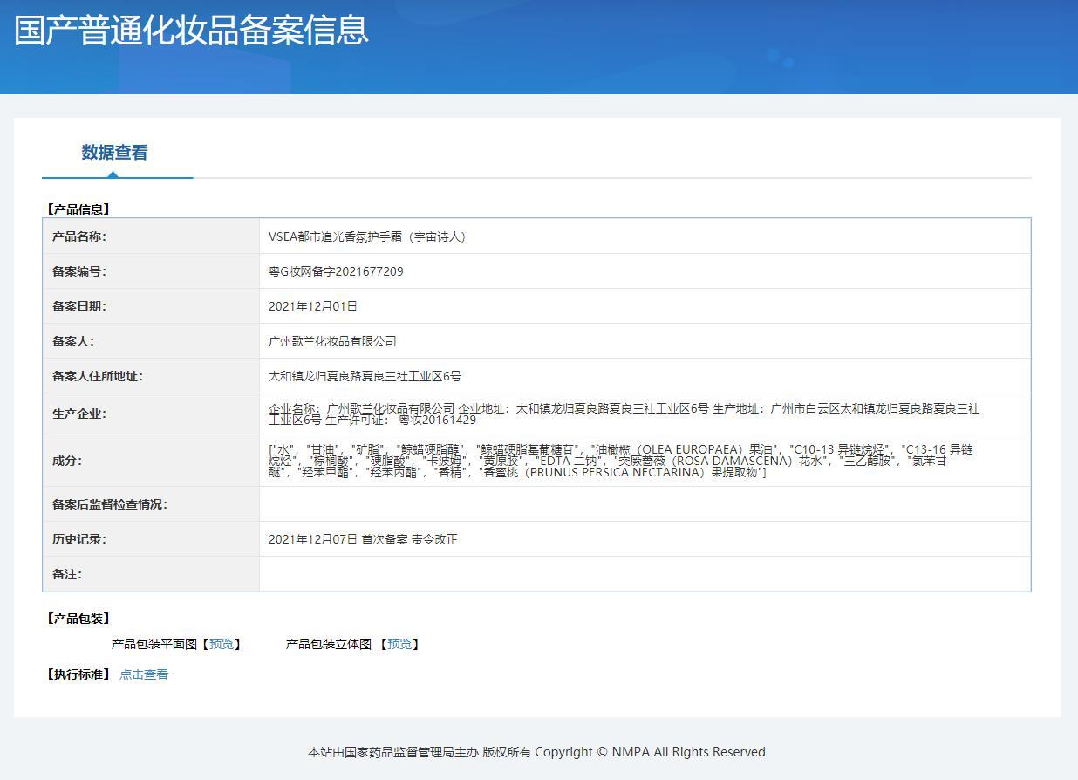
Task: Click the 备案人 row label
Action: coord(73,341)
